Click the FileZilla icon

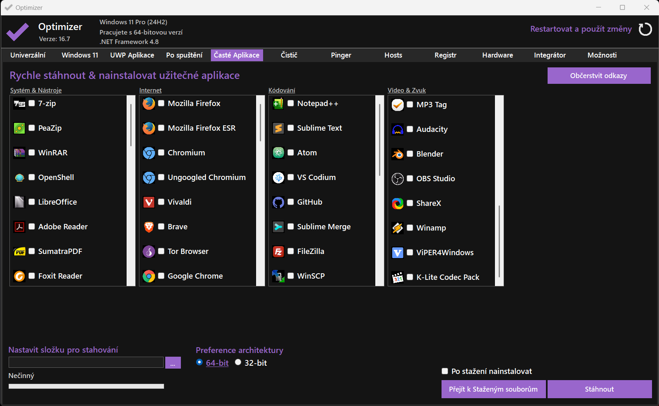278,251
